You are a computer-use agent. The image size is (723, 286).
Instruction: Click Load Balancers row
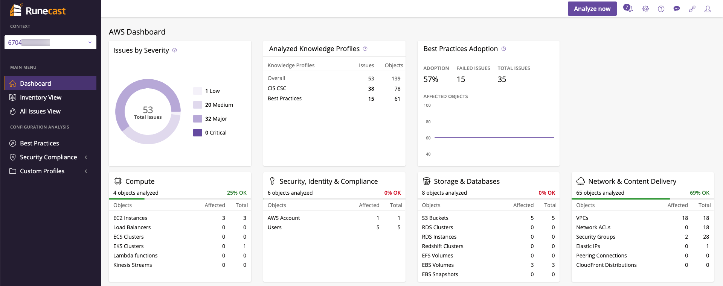pos(180,227)
